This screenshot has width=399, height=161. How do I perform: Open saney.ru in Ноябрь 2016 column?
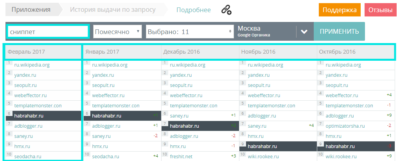(257, 126)
